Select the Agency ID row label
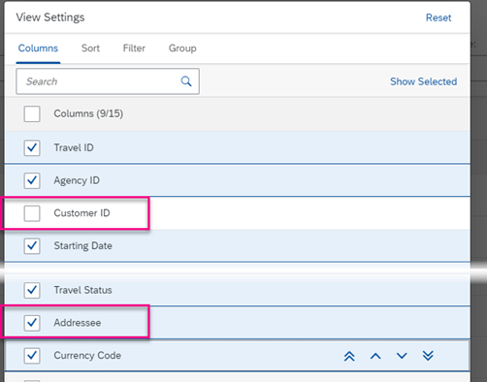 pos(77,180)
